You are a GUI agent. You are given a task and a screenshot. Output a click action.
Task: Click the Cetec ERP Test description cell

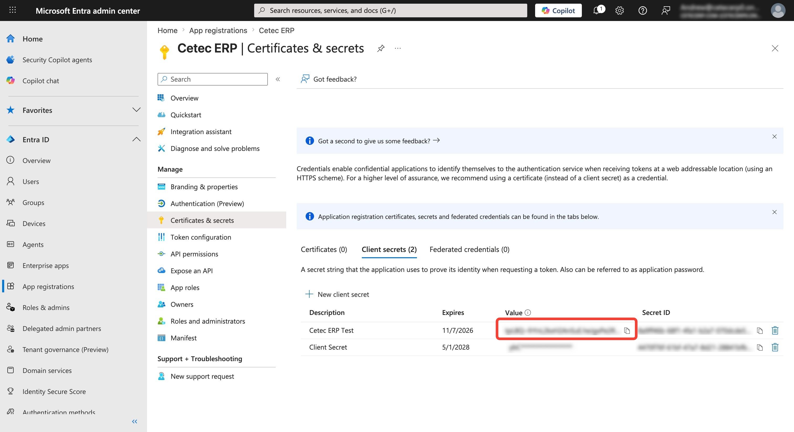point(331,330)
